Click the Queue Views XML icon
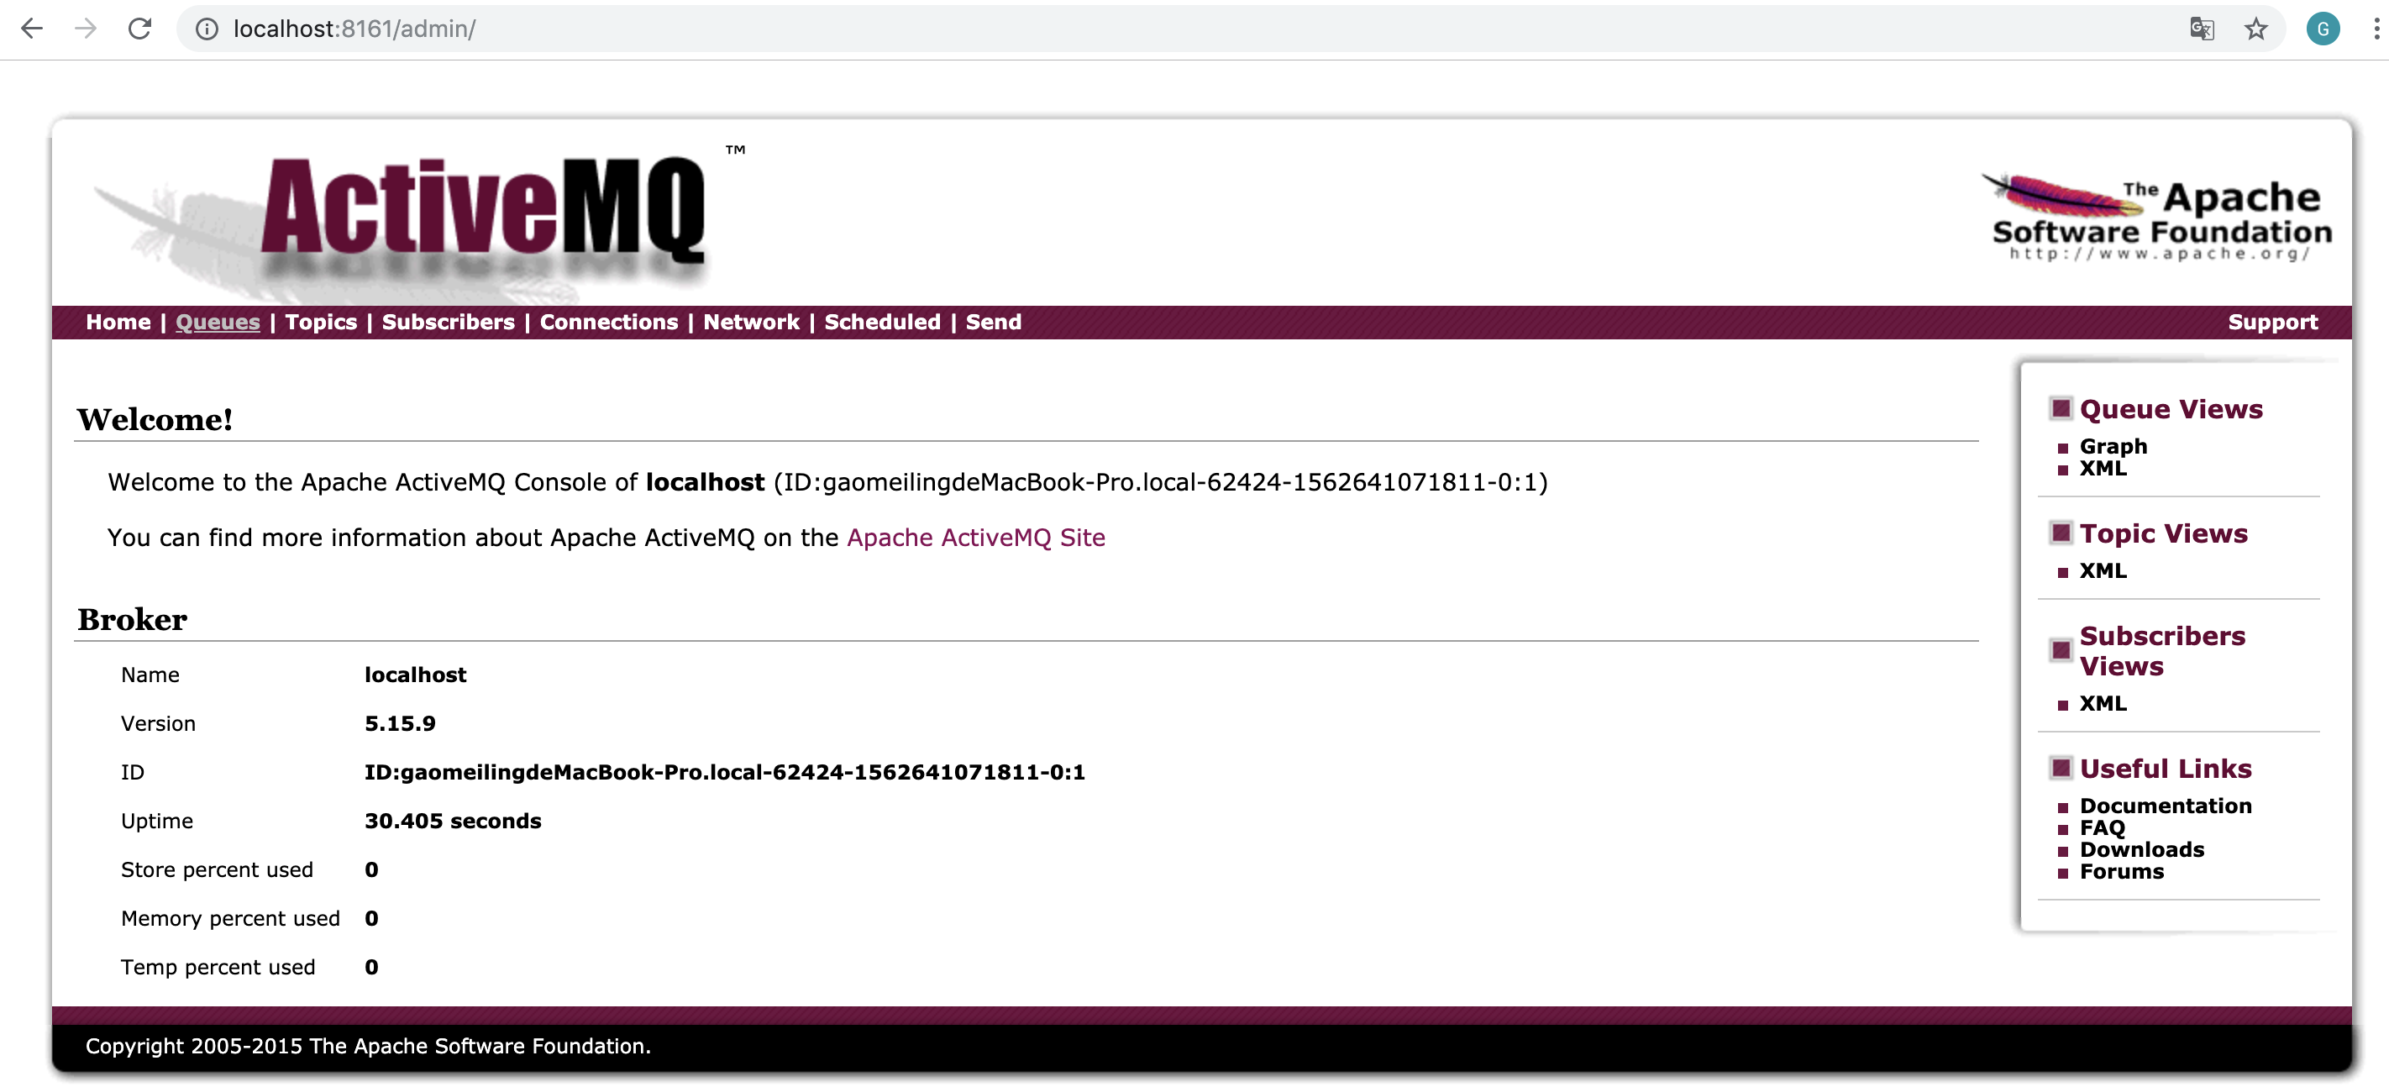The width and height of the screenshot is (2389, 1087). coord(2101,468)
